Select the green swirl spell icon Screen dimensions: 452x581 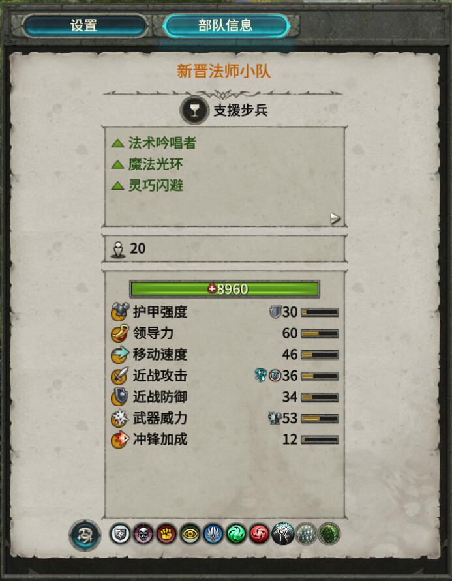[236, 534]
